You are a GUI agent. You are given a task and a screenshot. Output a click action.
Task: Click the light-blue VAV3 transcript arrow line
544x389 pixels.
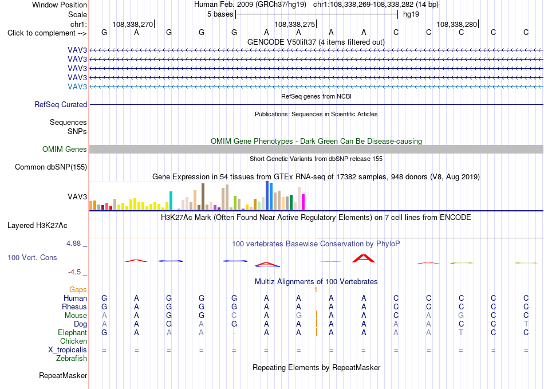[x=316, y=87]
